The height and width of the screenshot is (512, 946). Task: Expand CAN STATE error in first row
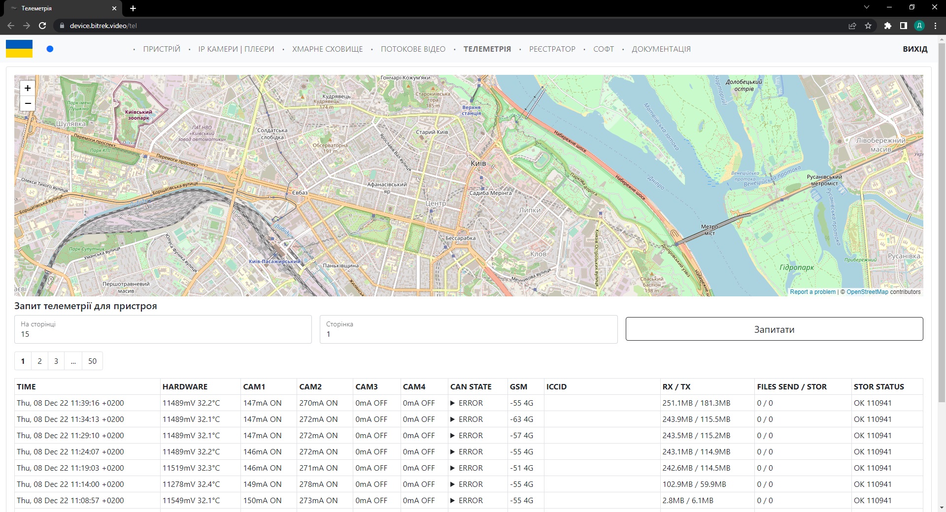tap(452, 403)
